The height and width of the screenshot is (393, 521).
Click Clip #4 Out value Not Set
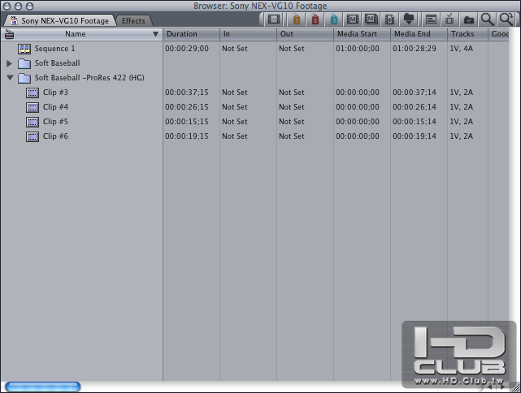(x=292, y=107)
